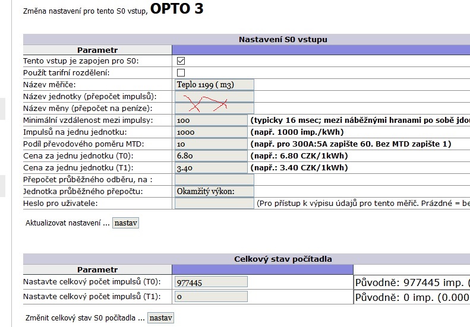Click the 'Nastavení S0 vstupu' section header

pos(283,40)
